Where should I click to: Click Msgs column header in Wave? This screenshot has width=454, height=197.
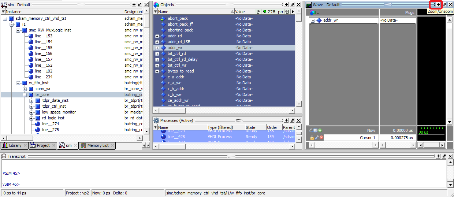click(398, 12)
